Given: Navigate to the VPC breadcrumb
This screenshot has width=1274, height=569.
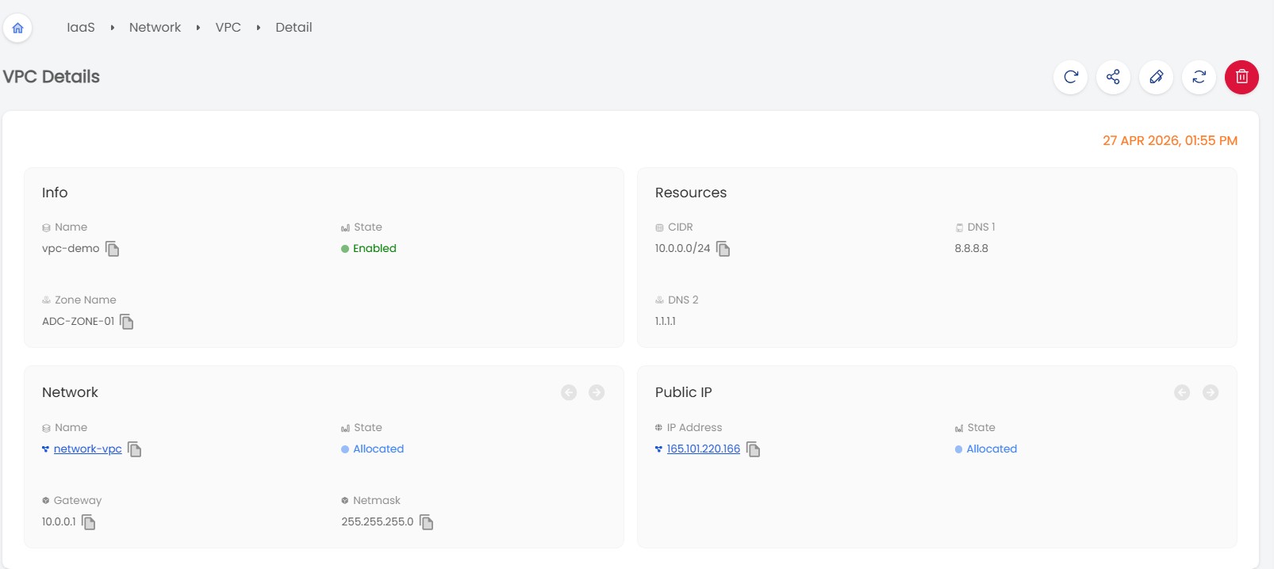Looking at the screenshot, I should tap(228, 28).
